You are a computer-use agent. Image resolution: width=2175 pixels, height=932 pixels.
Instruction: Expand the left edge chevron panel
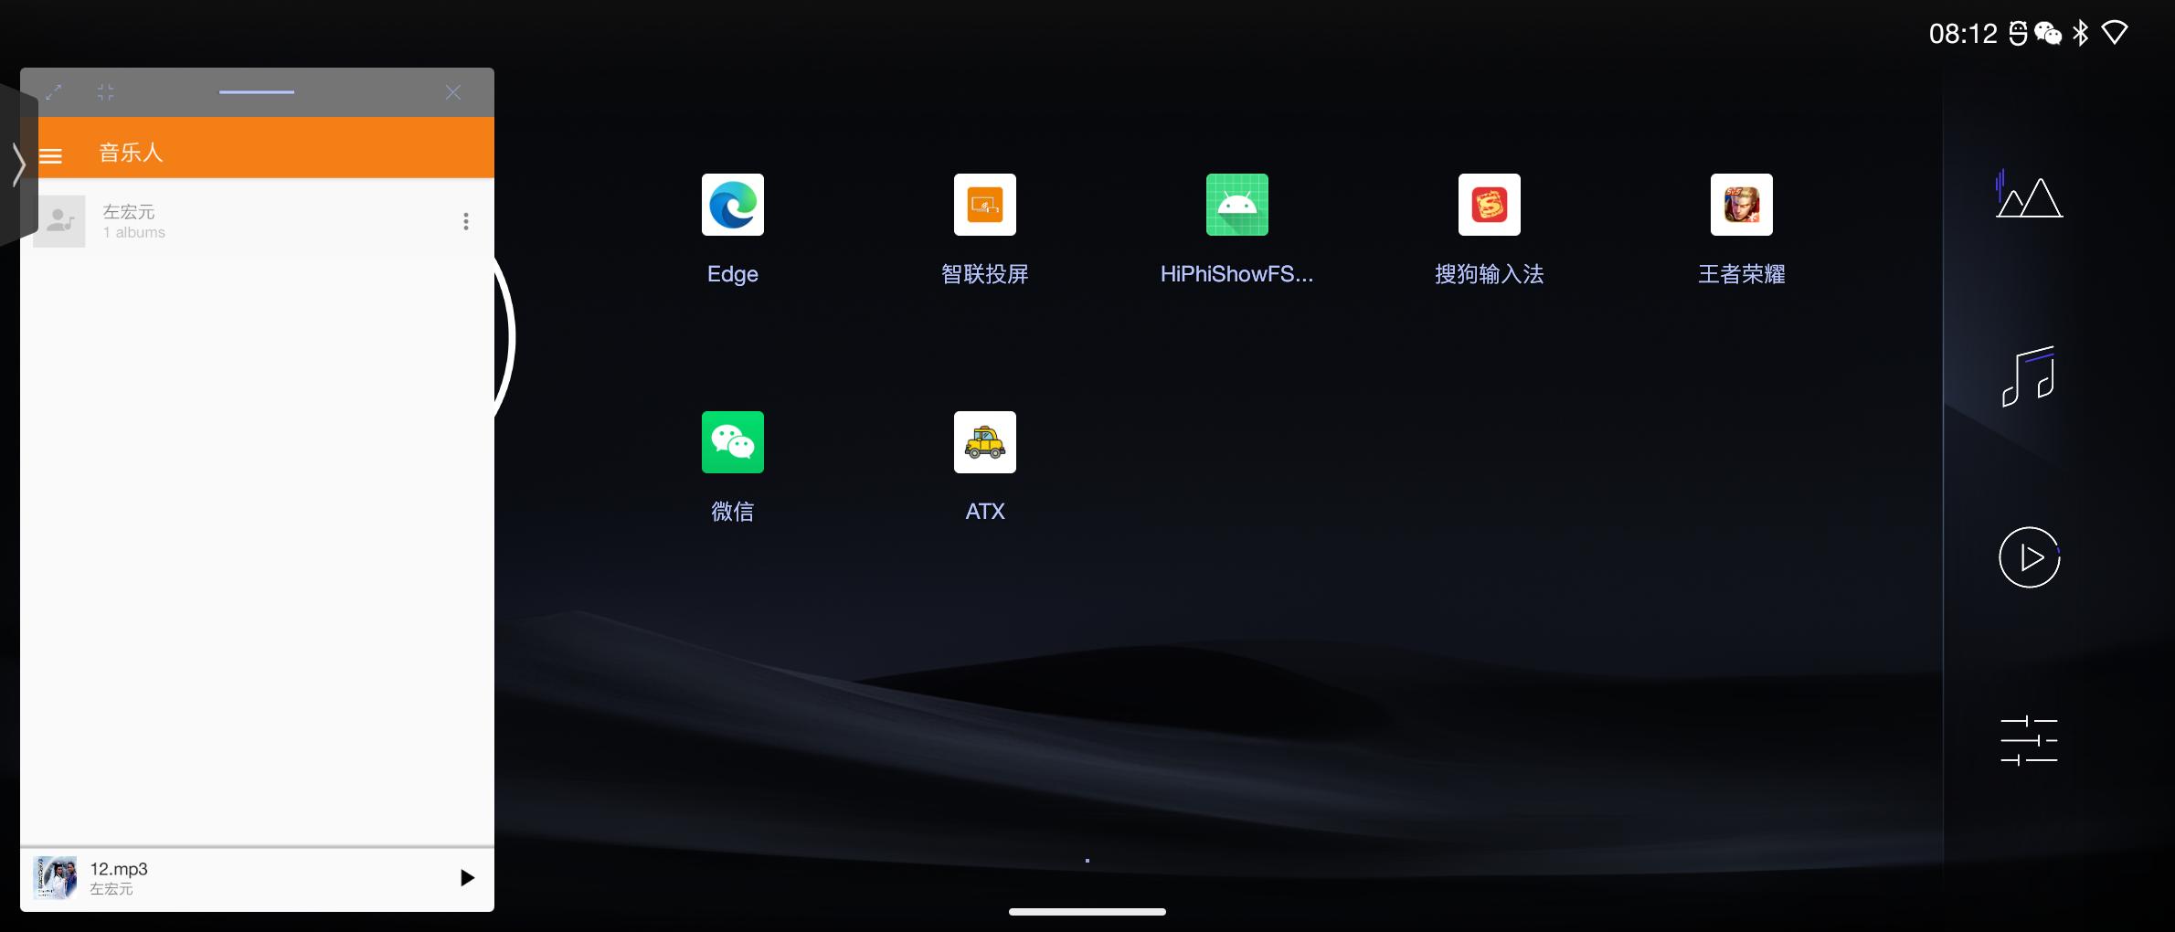coord(17,164)
